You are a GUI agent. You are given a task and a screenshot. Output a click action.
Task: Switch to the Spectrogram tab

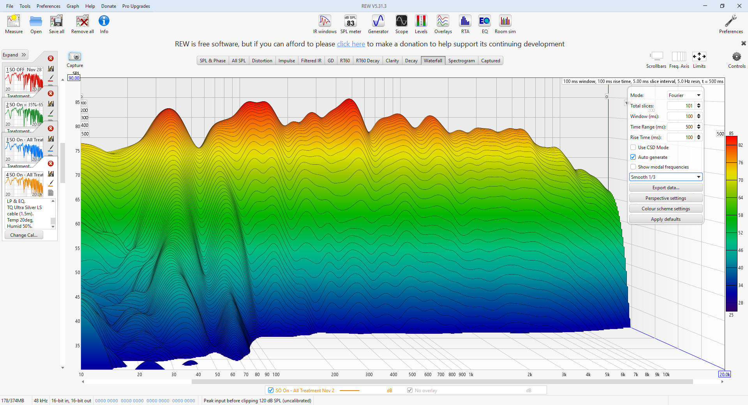click(461, 61)
